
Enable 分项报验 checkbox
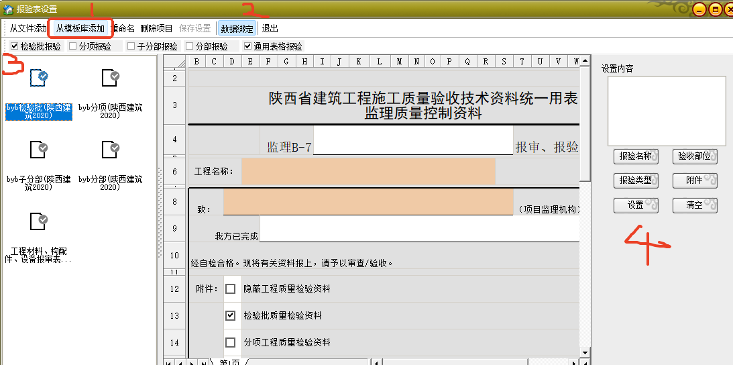(72, 46)
